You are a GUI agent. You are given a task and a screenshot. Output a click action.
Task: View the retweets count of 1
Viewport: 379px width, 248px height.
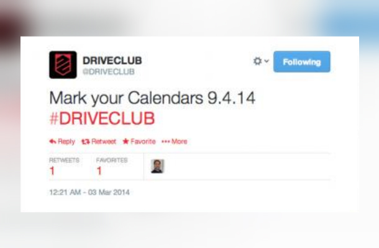(52, 170)
